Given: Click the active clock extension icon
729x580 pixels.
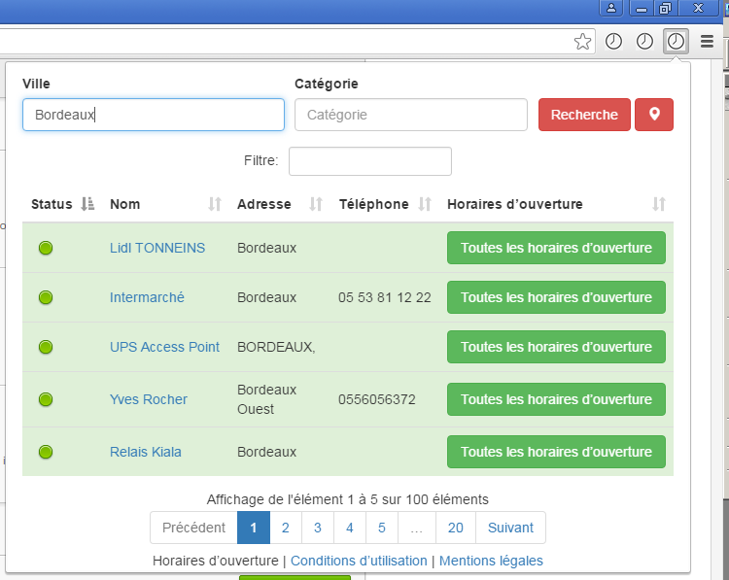Looking at the screenshot, I should tap(676, 41).
